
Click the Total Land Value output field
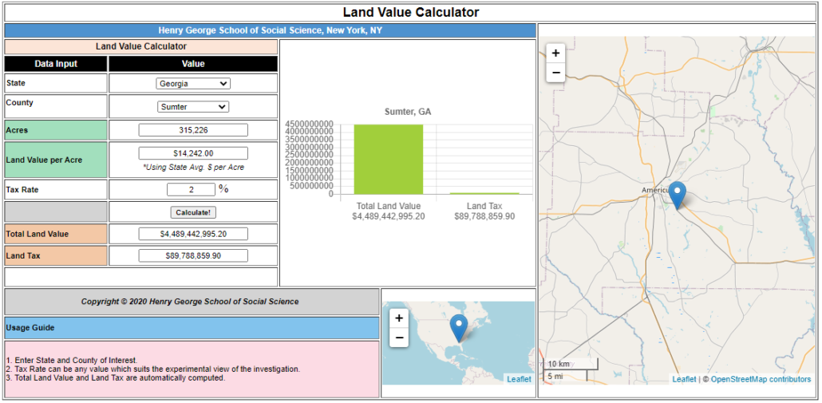click(193, 234)
